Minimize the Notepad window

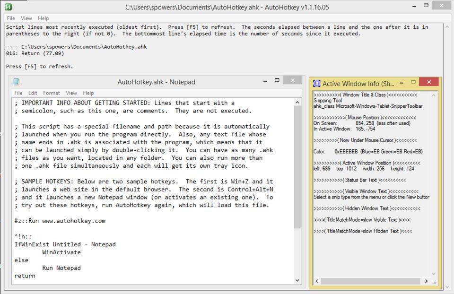pos(265,81)
